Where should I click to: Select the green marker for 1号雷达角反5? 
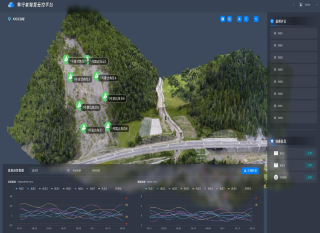pos(79,105)
